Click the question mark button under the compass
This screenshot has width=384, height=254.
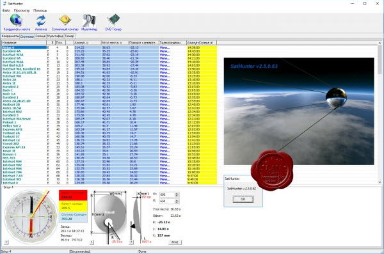6,242
